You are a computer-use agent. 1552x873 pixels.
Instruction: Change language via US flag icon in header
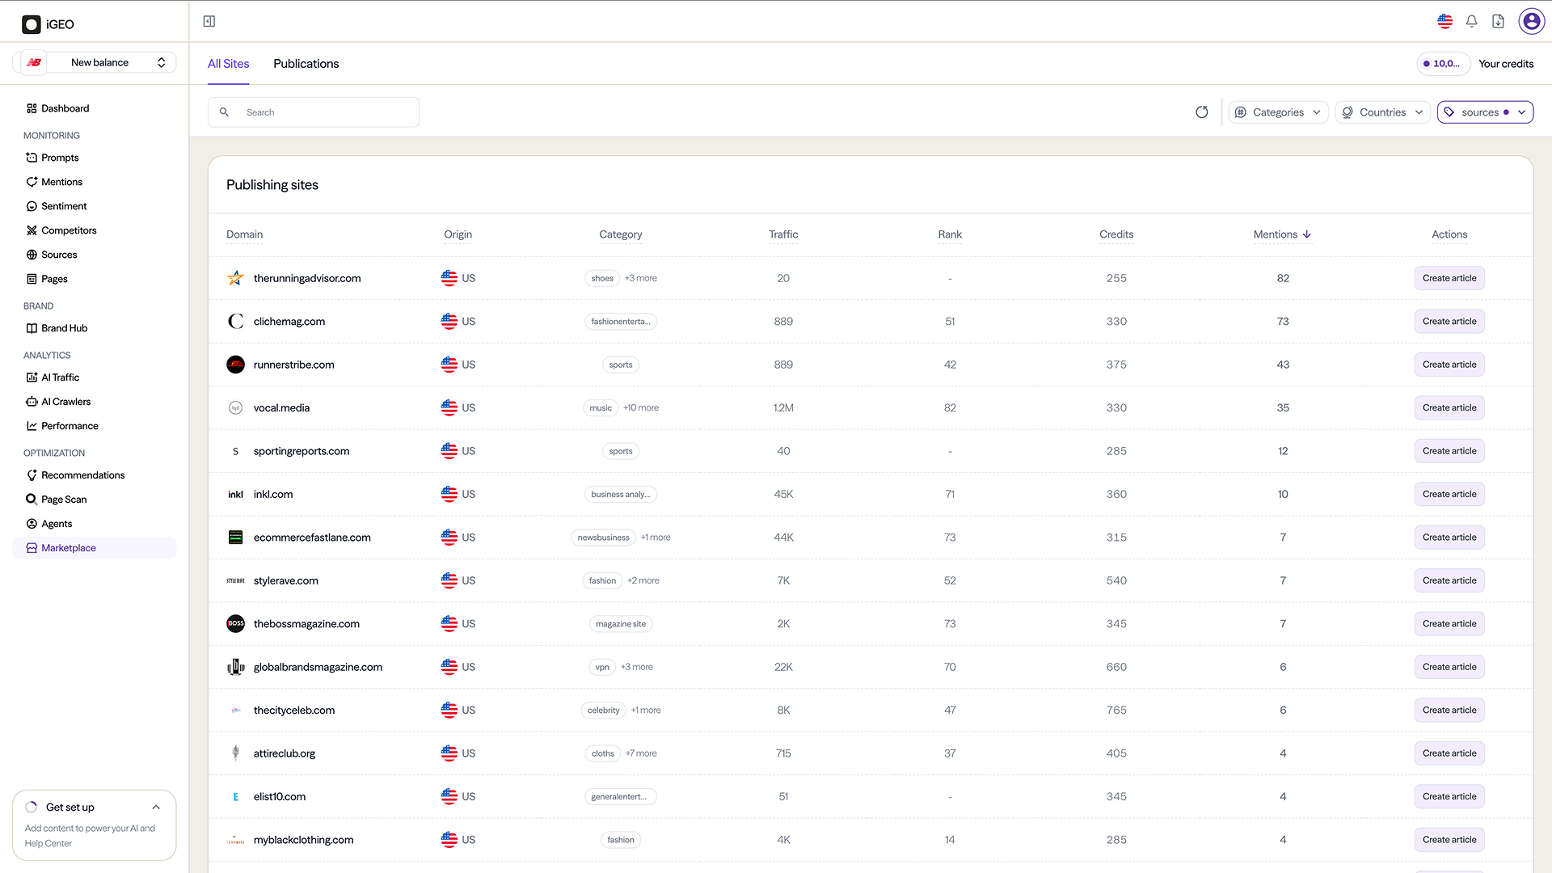(x=1444, y=22)
